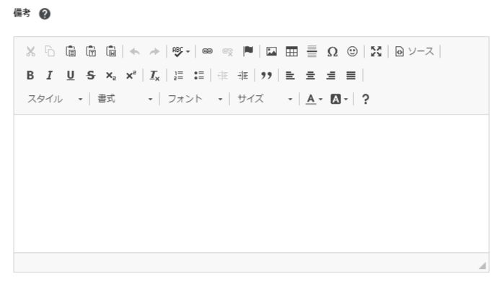Center align the text
502x284 pixels.
[x=310, y=76]
